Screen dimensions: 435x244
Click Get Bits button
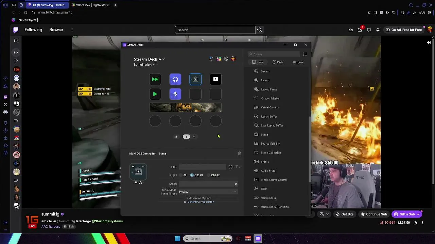(x=345, y=214)
